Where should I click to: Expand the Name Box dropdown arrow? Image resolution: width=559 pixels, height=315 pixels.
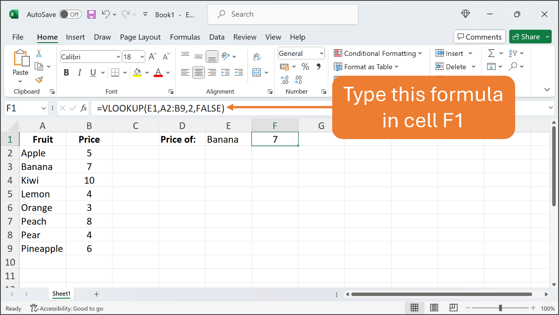click(44, 108)
